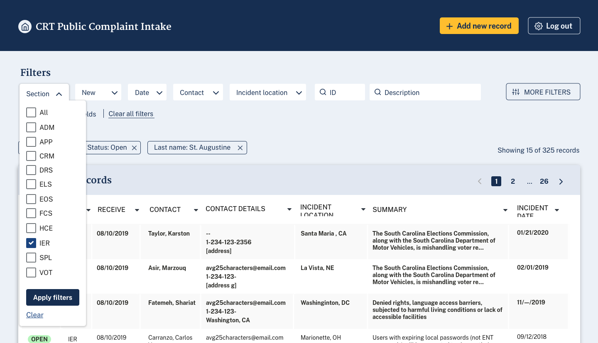The height and width of the screenshot is (343, 598).
Task: Click the gear icon in Log out button
Action: 539,26
